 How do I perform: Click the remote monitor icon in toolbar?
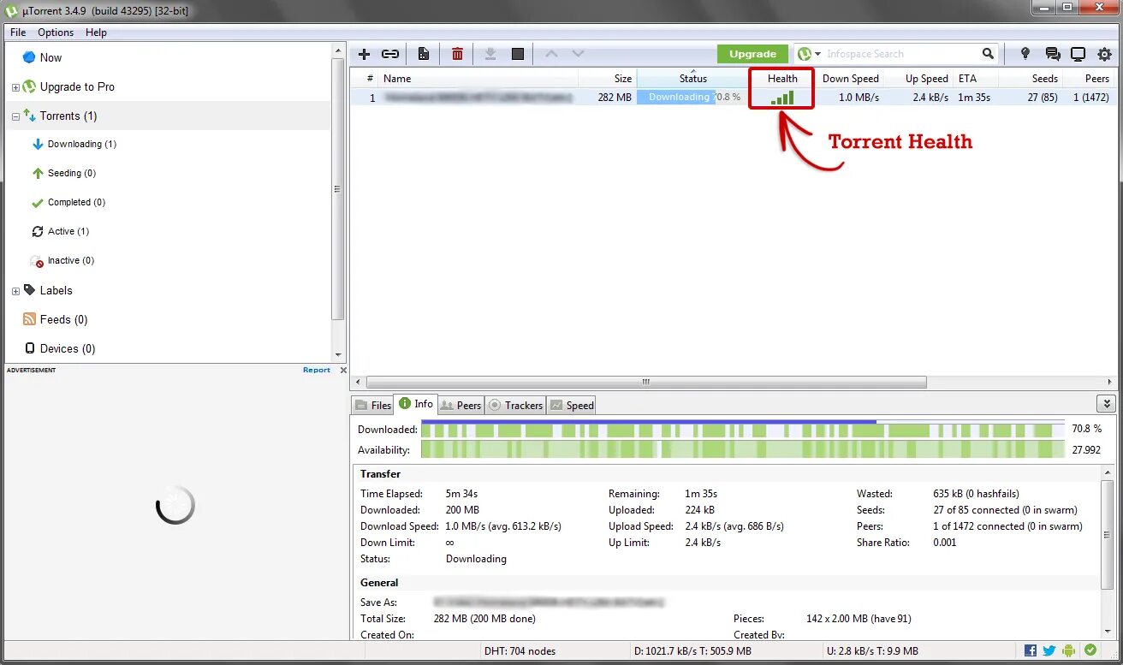1078,54
